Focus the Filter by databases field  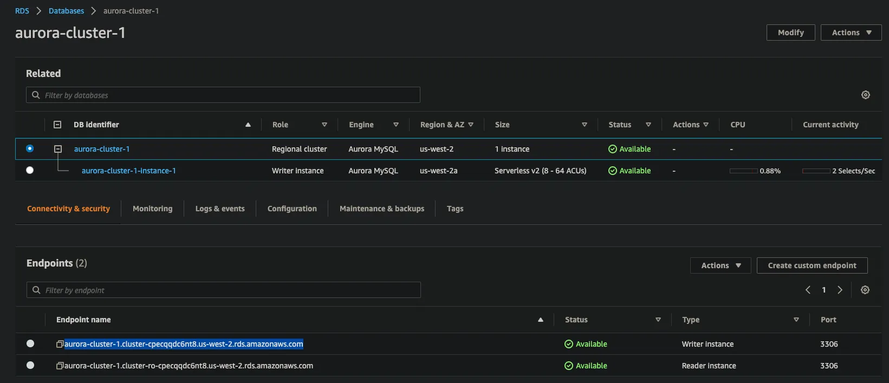point(223,95)
